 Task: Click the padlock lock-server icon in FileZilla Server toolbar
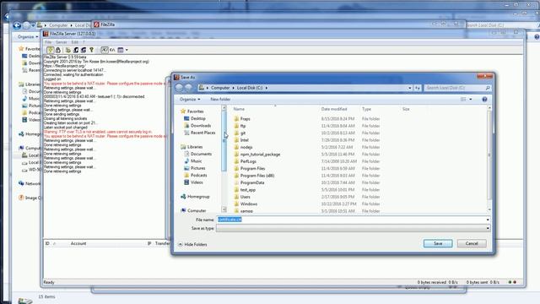(58, 50)
